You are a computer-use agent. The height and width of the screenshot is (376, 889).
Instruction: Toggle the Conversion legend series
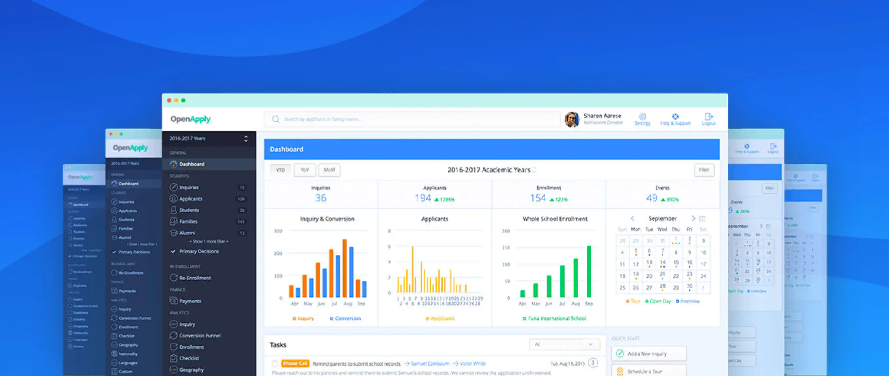coord(345,318)
